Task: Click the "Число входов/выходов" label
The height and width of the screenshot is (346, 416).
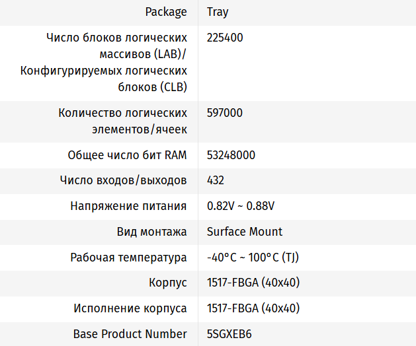Action: pos(123,180)
